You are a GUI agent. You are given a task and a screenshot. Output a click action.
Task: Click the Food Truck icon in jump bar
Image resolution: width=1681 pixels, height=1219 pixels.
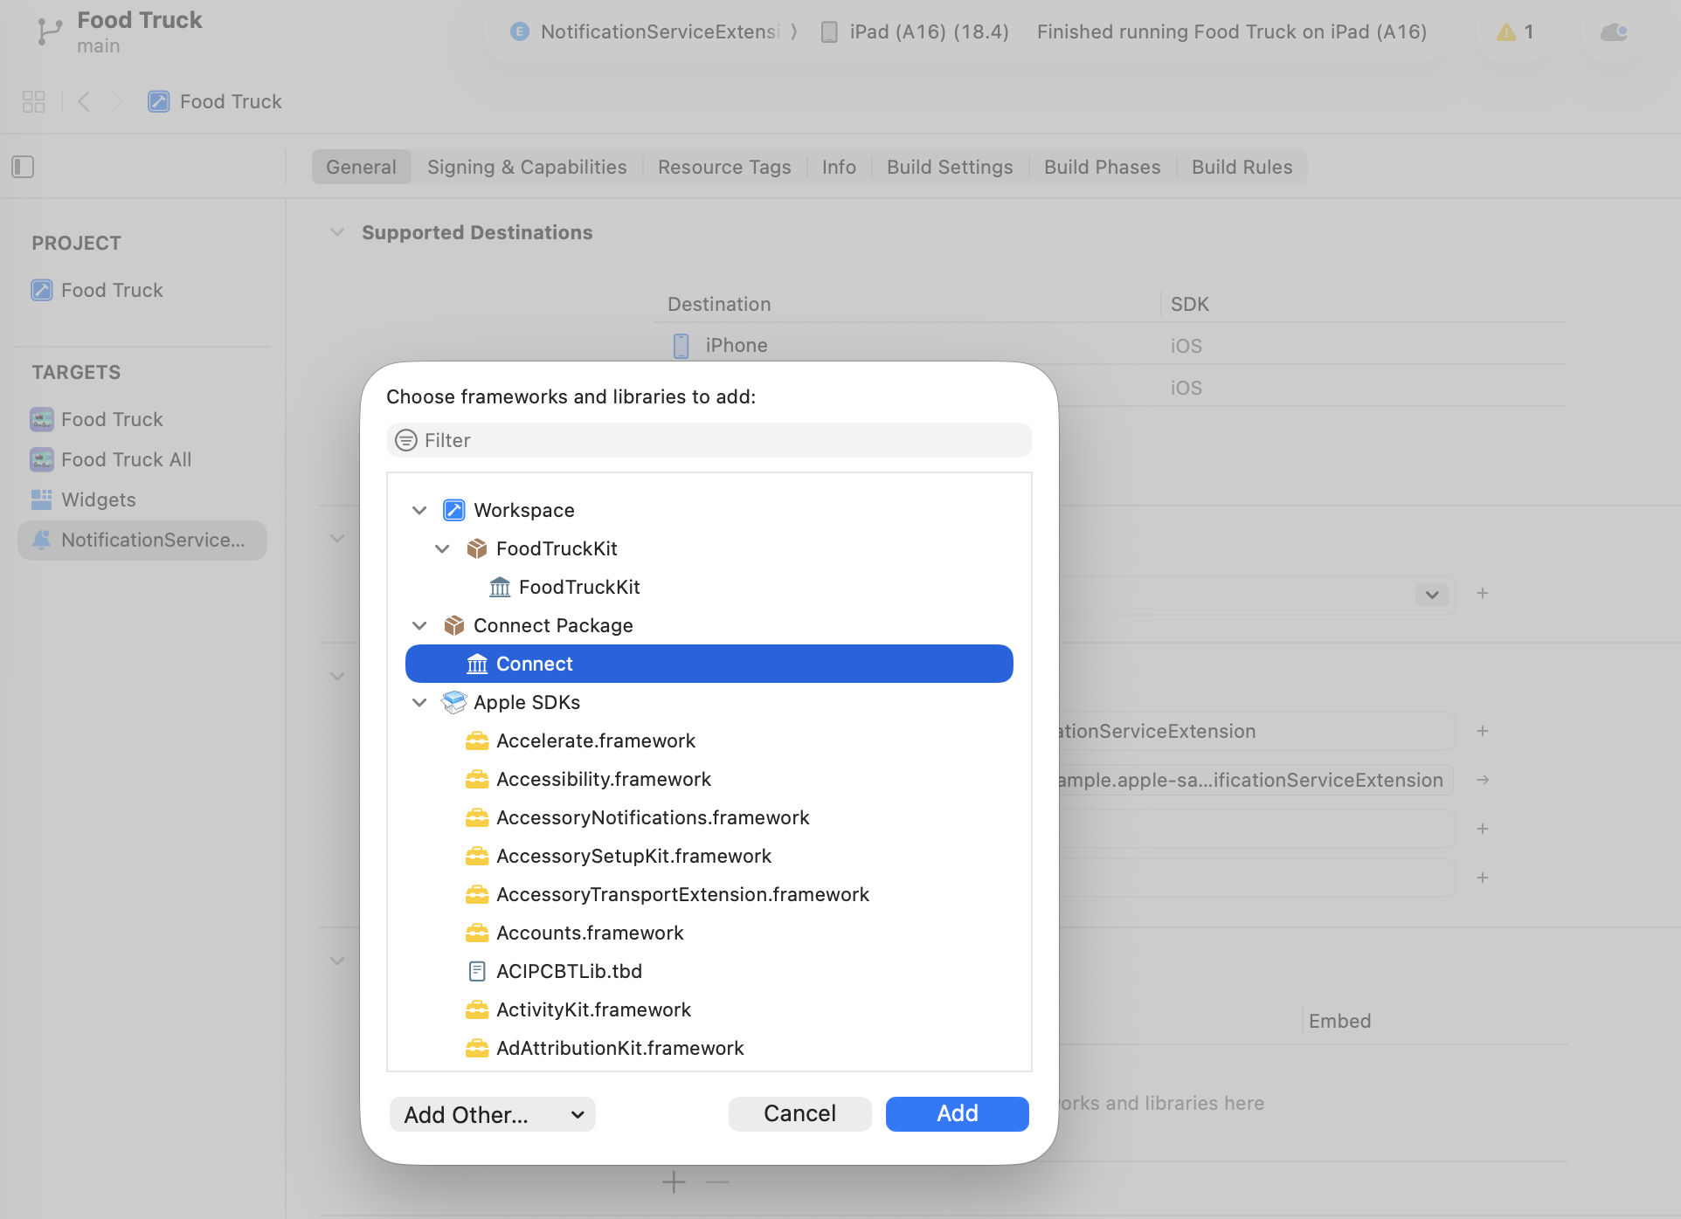158,101
